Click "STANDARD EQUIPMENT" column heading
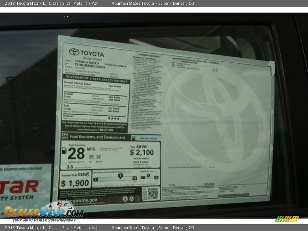The width and height of the screenshot is (308, 231). pos(149,55)
